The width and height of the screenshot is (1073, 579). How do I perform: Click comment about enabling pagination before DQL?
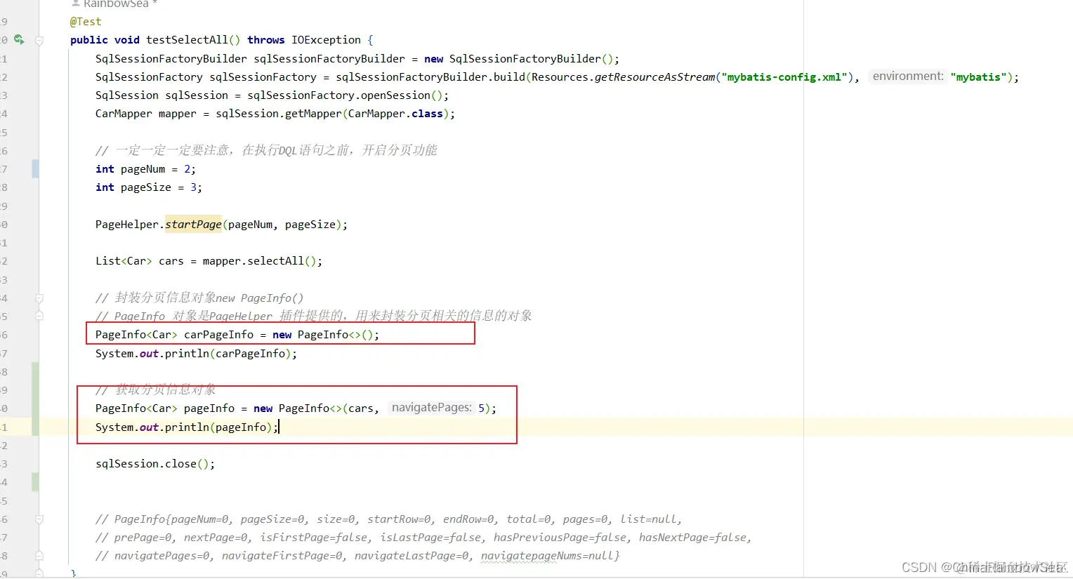(266, 150)
